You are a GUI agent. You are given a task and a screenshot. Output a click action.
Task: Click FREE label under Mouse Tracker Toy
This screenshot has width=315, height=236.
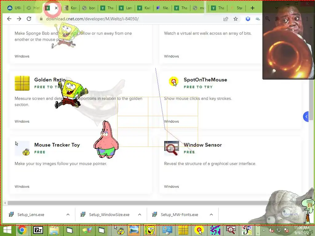pyautogui.click(x=40, y=152)
